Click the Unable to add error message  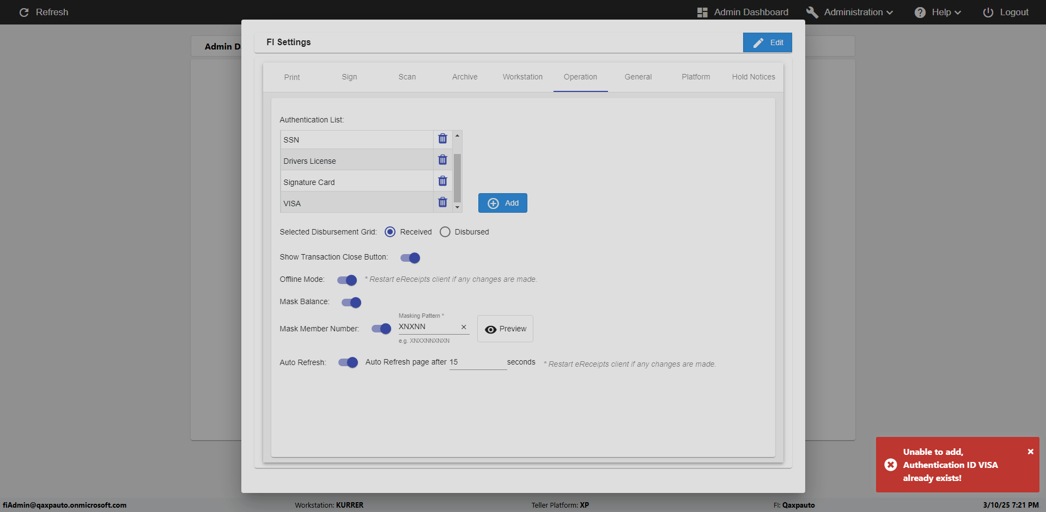pos(950,465)
